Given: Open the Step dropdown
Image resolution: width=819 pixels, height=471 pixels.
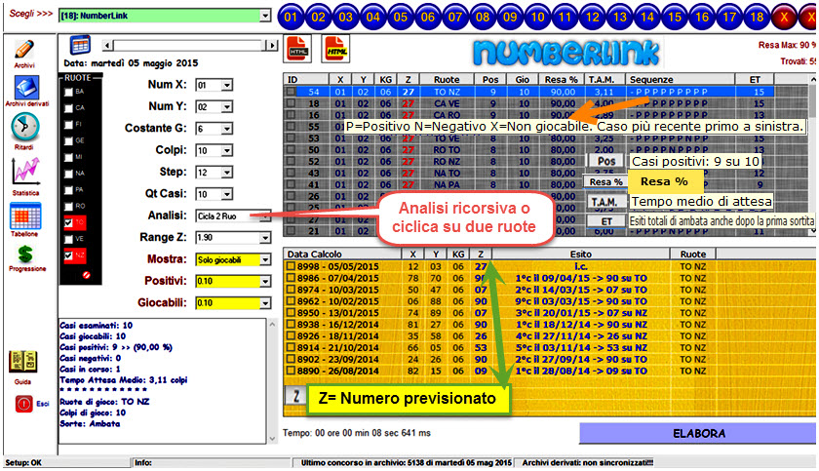Looking at the screenshot, I should 226,173.
